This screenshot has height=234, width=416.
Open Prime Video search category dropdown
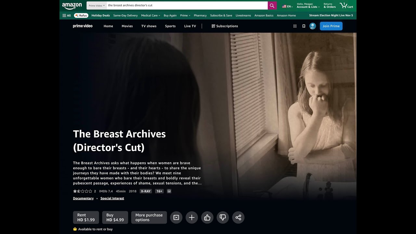coord(97,6)
